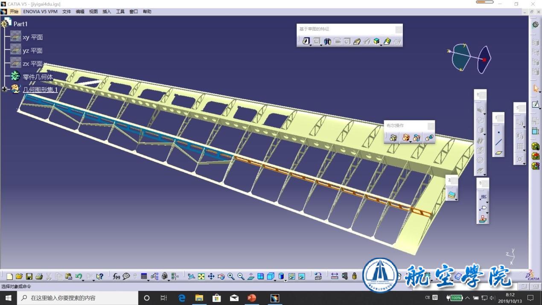Select the Line reference element tool

coord(498,142)
